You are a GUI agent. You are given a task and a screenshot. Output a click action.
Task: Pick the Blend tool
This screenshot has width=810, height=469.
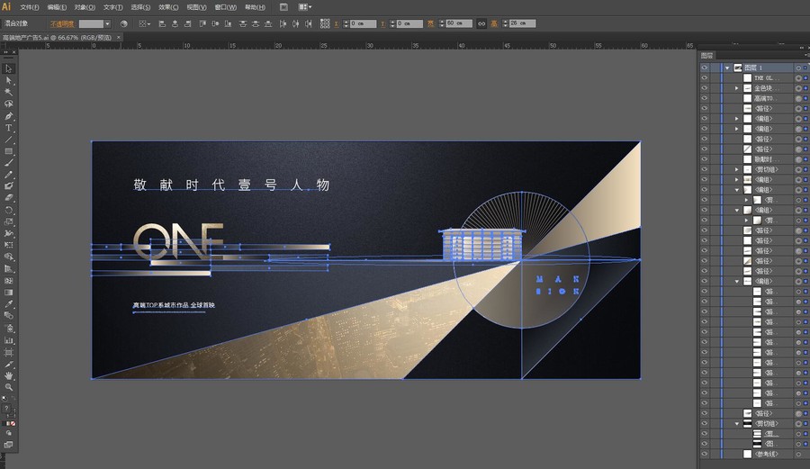9,316
